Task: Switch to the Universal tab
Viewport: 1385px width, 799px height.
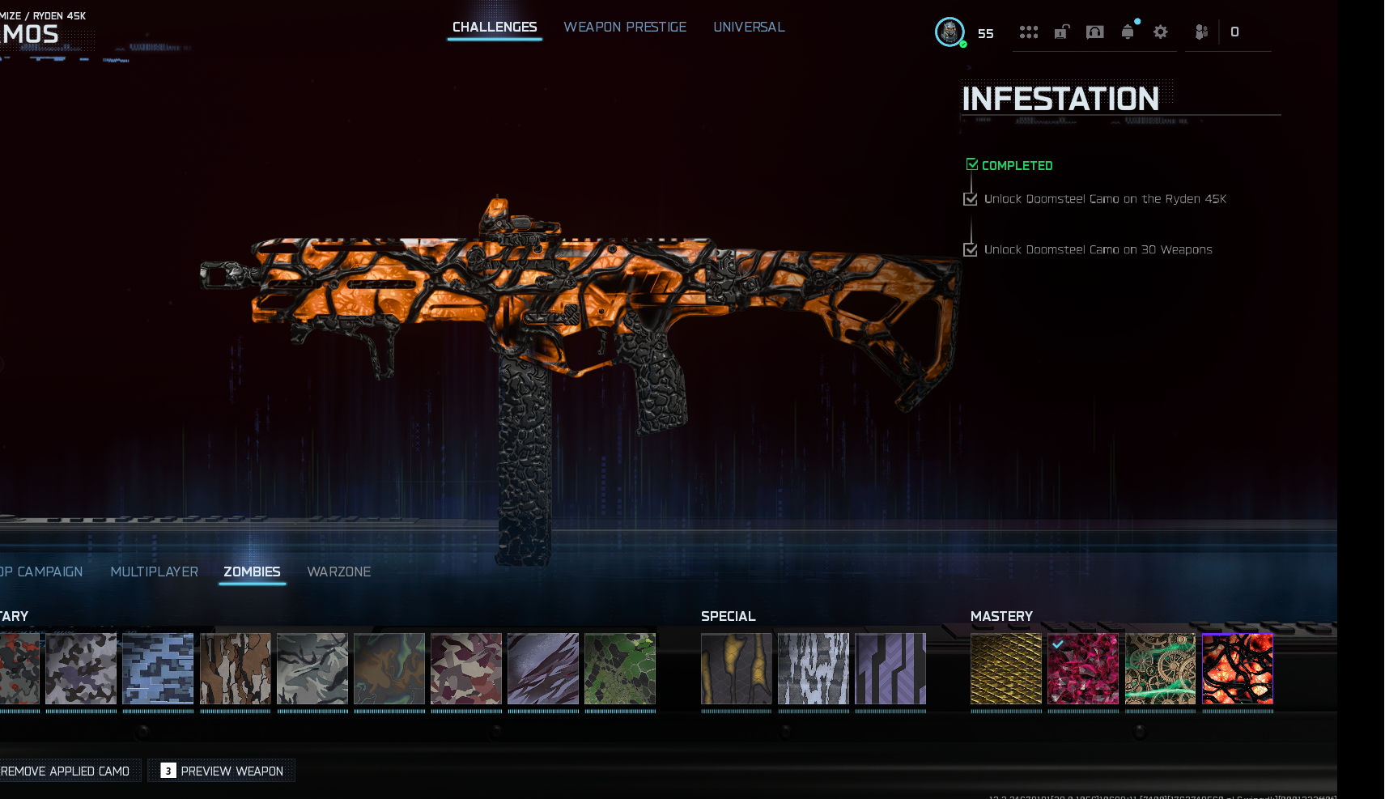Action: coord(749,28)
